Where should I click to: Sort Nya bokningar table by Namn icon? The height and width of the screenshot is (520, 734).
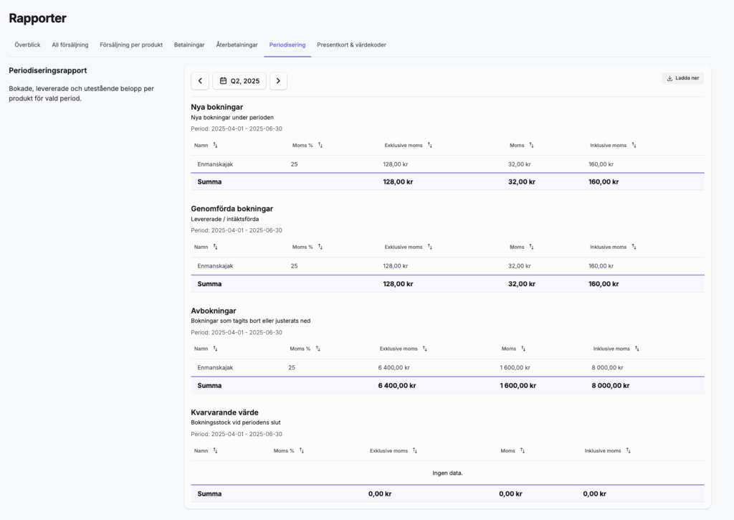click(215, 145)
